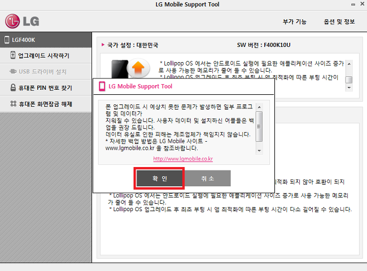This screenshot has height=271, width=367.
Task: Click dialog text scrollbar down arrow
Action: 259,151
